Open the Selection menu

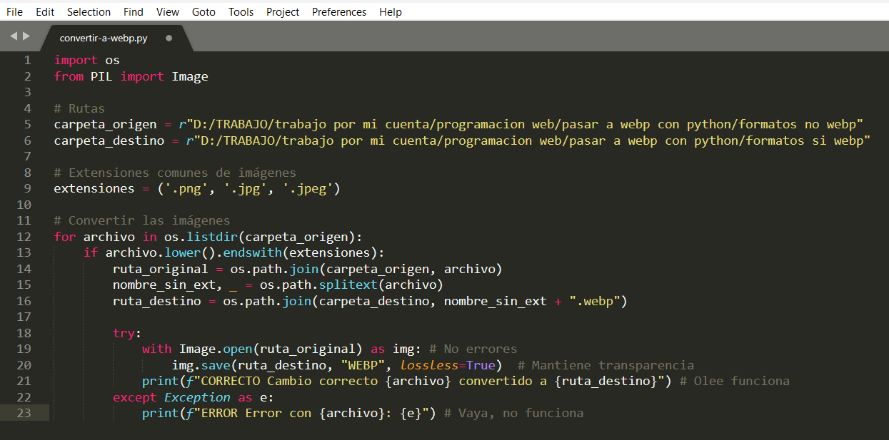pos(89,11)
